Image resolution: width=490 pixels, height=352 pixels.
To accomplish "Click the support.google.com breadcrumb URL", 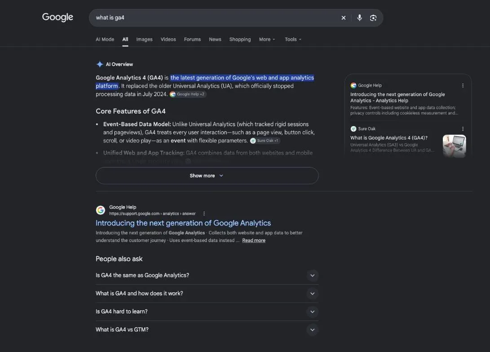I will coord(152,214).
